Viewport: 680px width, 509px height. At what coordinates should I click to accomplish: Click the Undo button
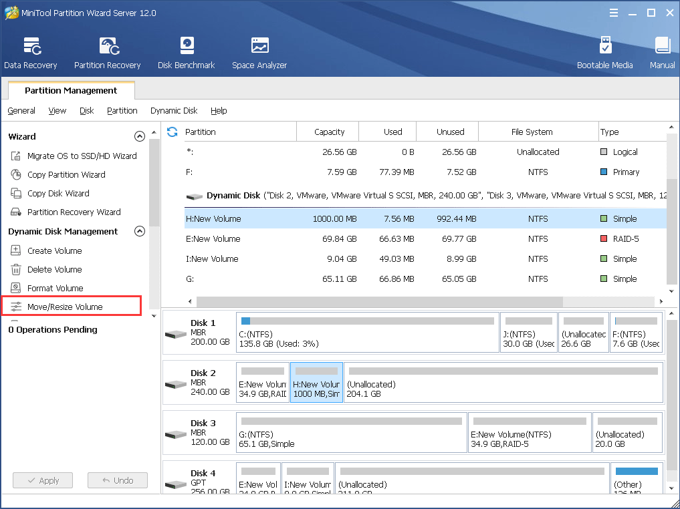click(117, 480)
